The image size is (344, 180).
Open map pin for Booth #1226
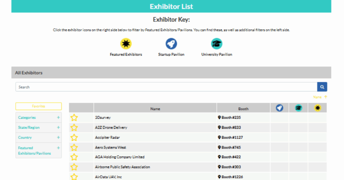coord(219,177)
